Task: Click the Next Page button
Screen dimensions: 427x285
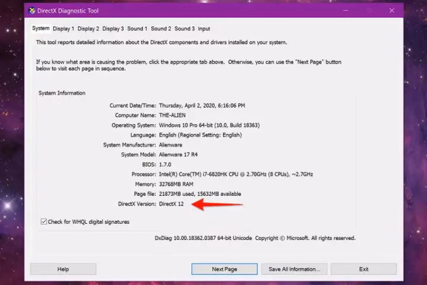Action: pos(224,269)
